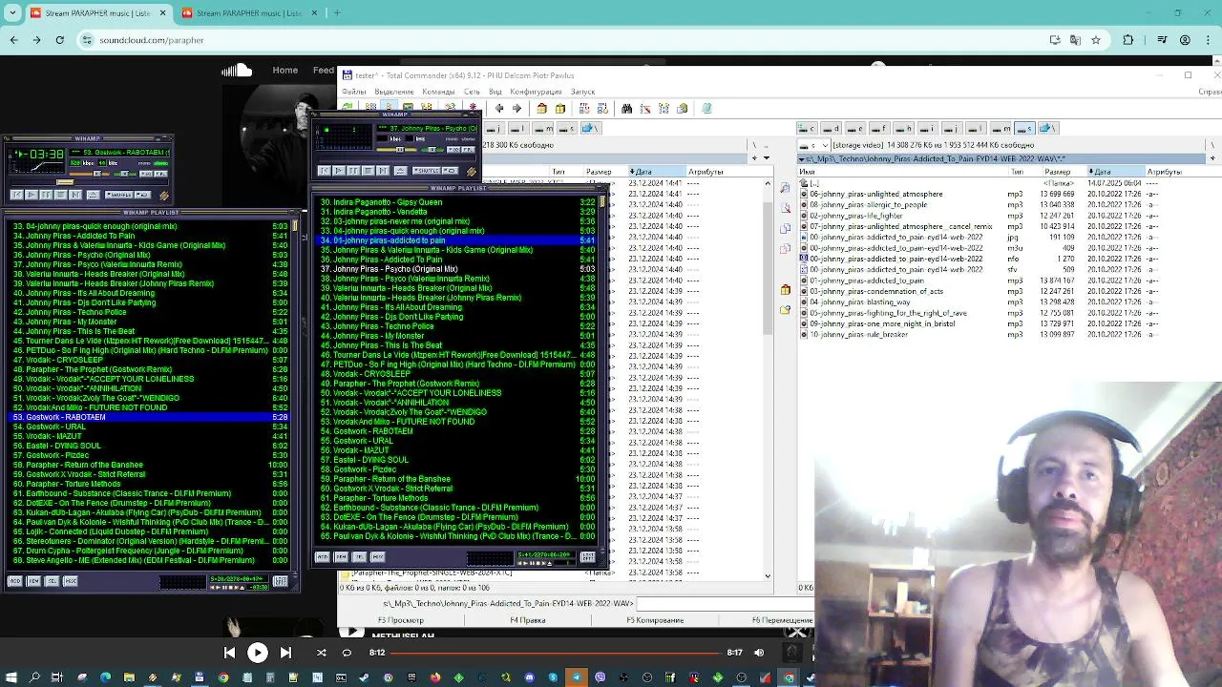Viewport: 1222px width, 687px height.
Task: Skip to next track in left Winamp
Action: pos(74,195)
